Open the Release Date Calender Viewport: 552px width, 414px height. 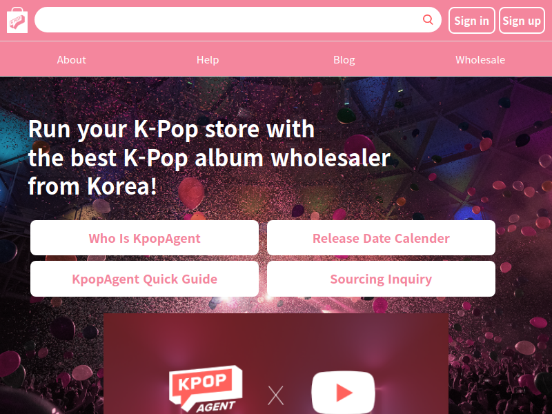381,238
